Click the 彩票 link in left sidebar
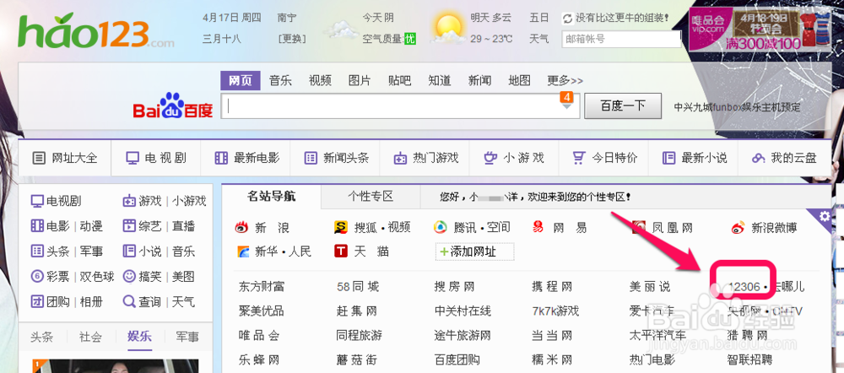 pos(57,277)
